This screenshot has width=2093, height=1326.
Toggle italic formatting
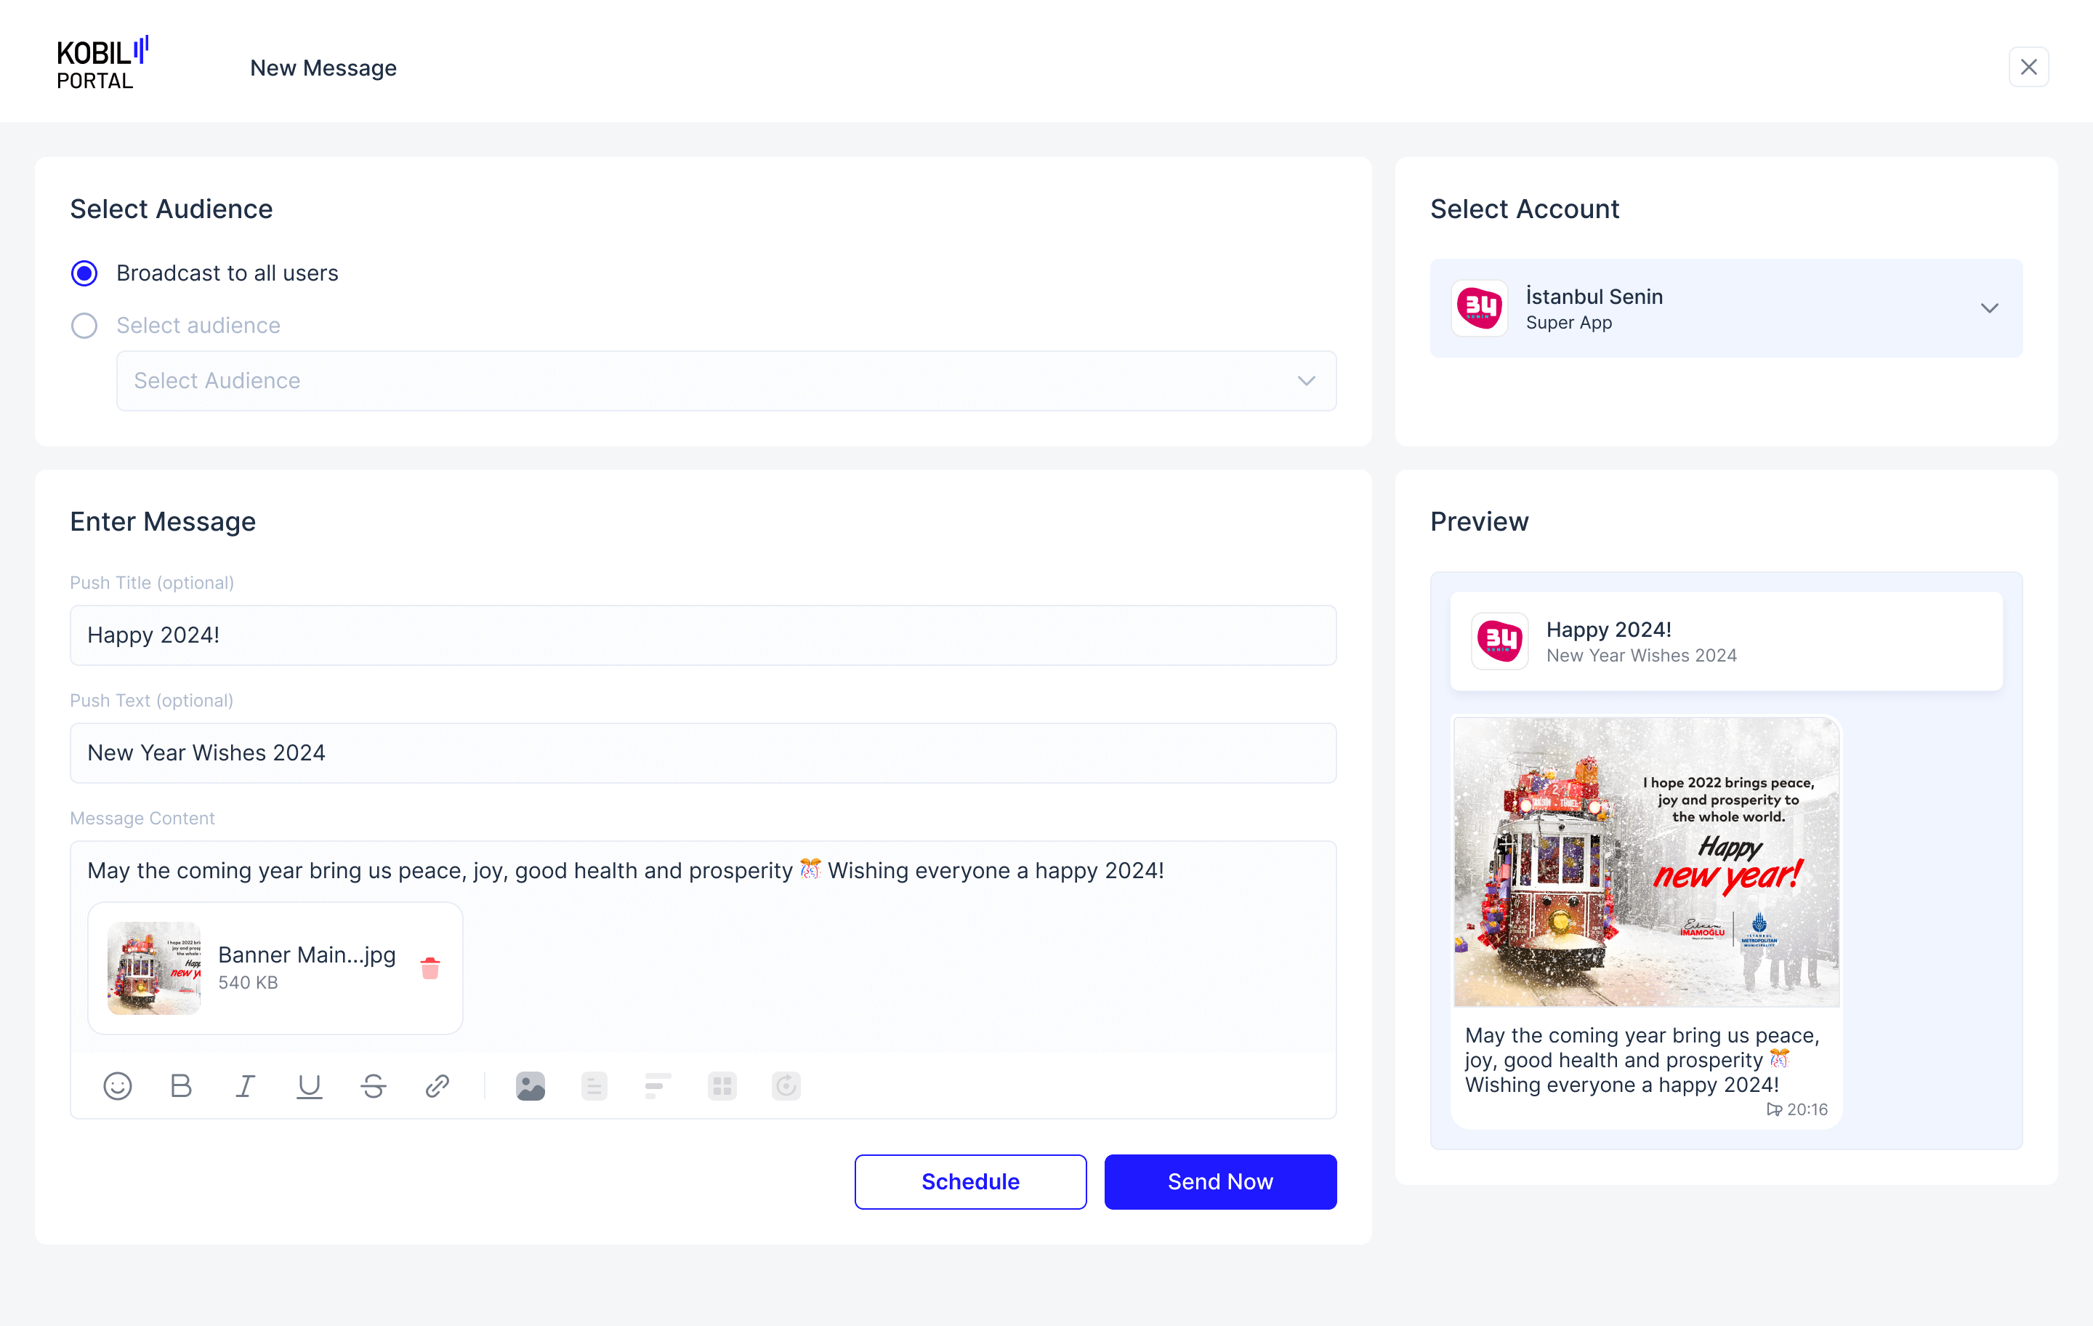(245, 1085)
